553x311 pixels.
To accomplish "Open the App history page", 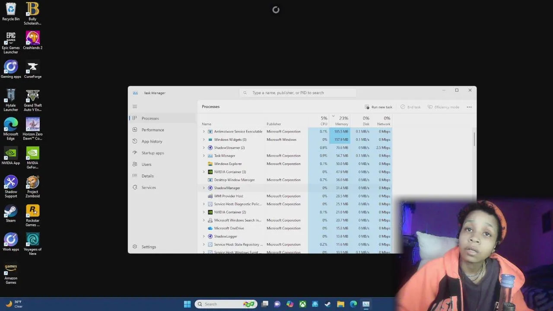I will pyautogui.click(x=162, y=141).
